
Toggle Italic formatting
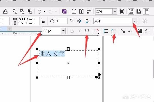[80, 31]
